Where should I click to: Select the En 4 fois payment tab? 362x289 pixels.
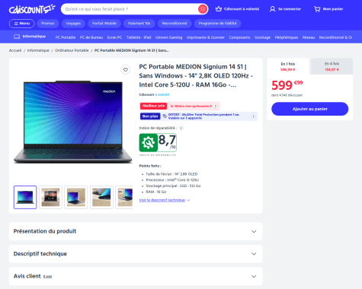click(332, 66)
